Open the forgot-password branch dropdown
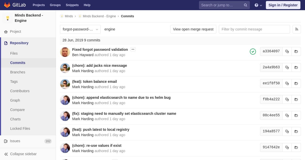Image resolution: width=305 pixels, height=160 pixels. 80,29
